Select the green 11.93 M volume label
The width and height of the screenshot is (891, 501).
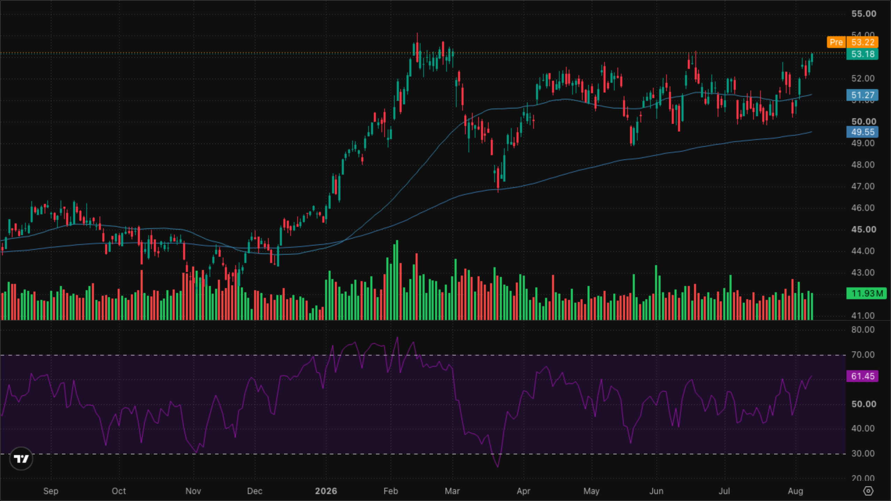866,293
